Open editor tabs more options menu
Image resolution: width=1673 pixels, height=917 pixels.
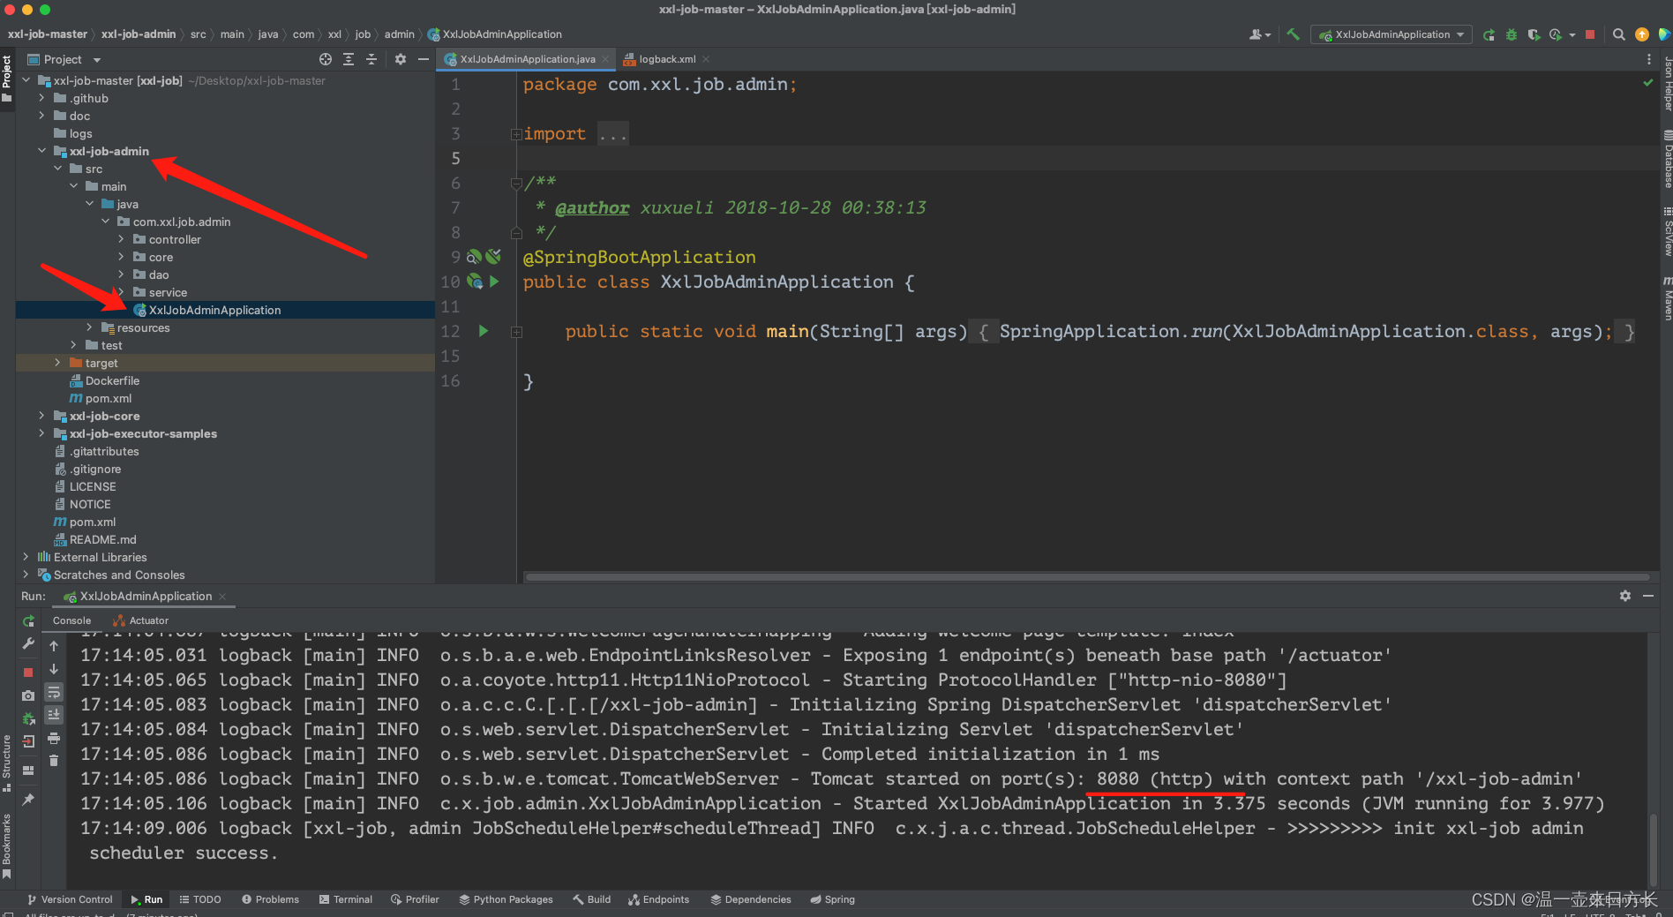click(x=1648, y=59)
